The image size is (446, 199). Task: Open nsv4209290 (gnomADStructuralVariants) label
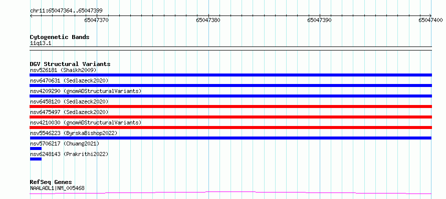pyautogui.click(x=86, y=91)
